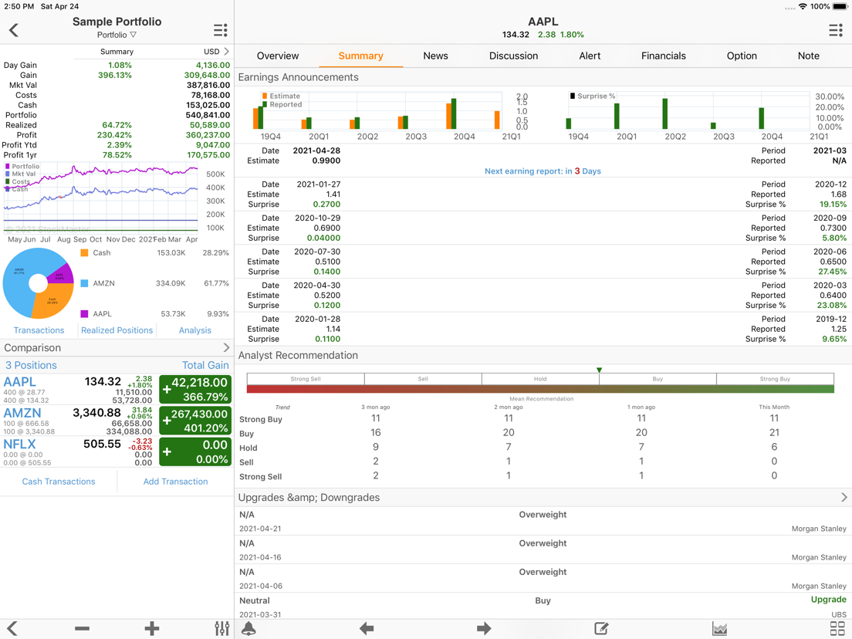Tap the back chevron in bottom toolbar
This screenshot has width=852, height=639.
12,629
